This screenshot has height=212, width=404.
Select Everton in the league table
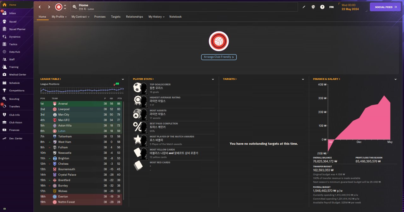pos(81,197)
